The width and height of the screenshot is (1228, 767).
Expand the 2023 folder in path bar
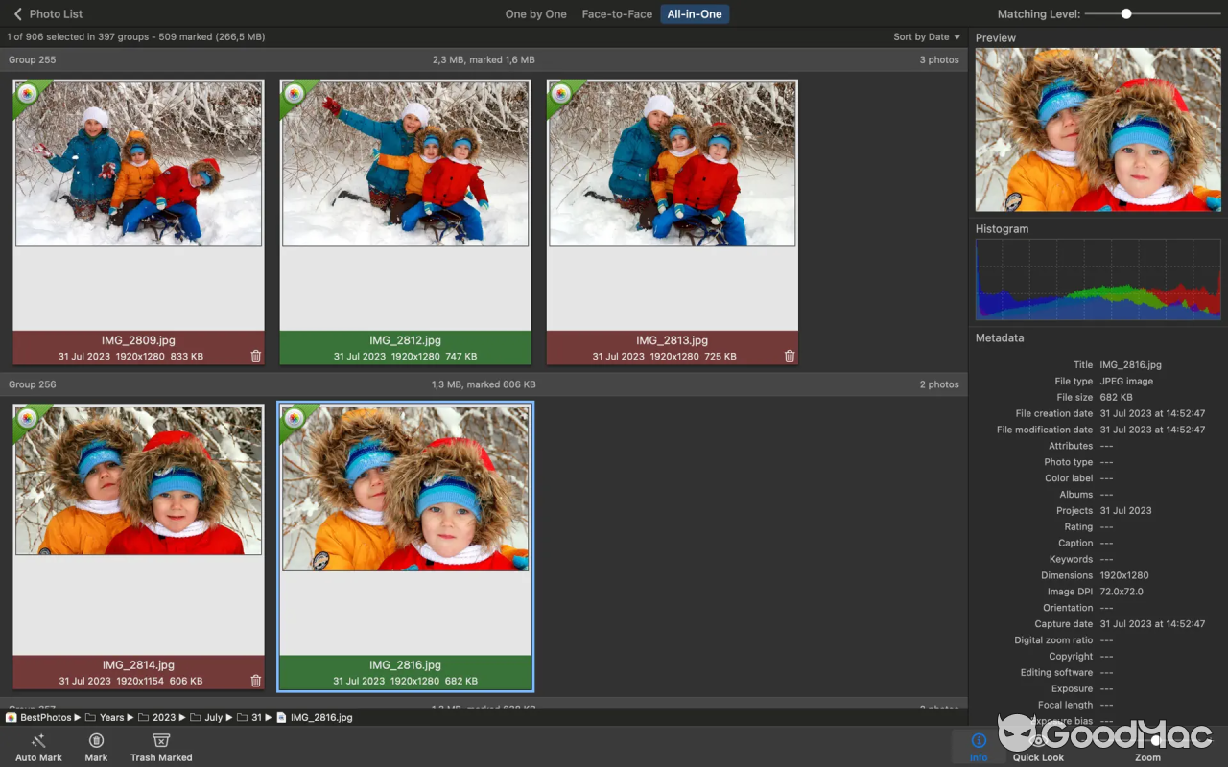(164, 717)
